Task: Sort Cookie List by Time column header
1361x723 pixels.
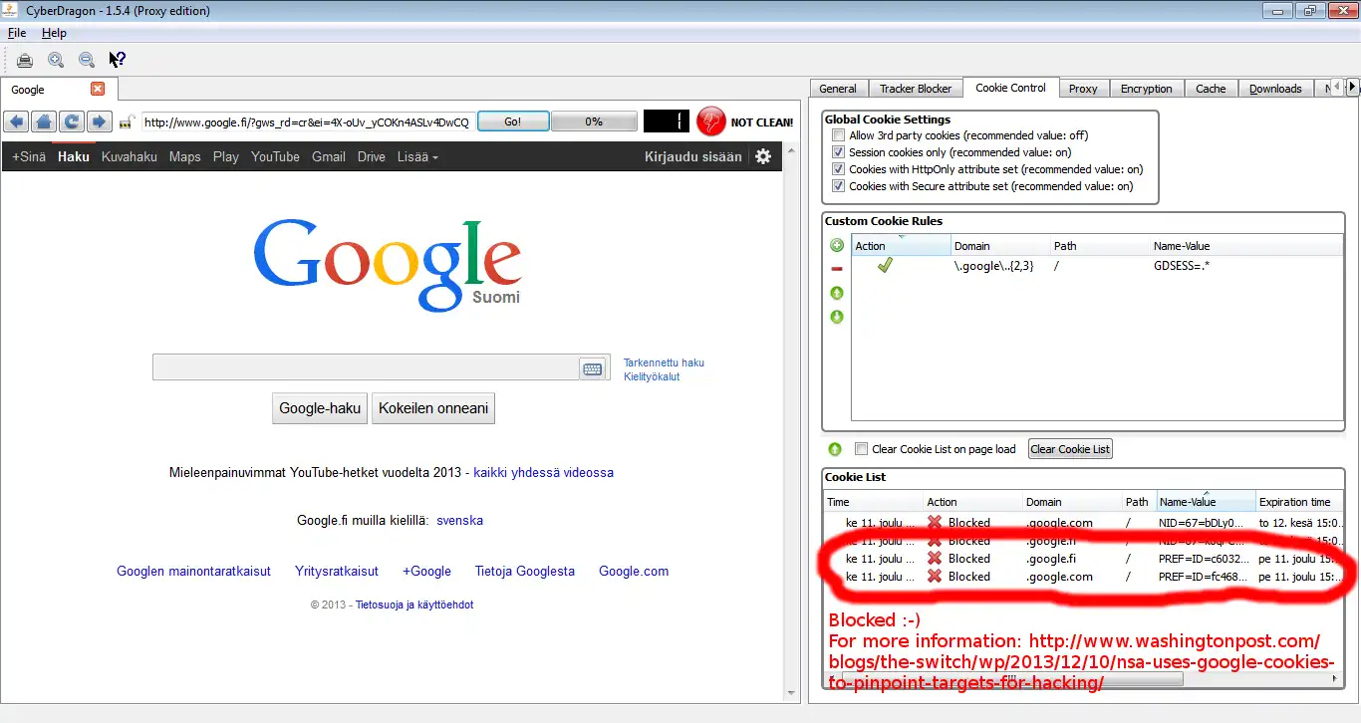Action: (874, 502)
